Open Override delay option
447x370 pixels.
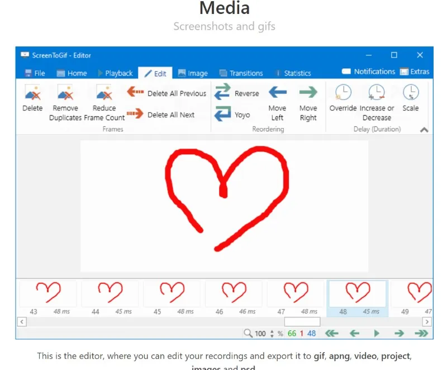(x=343, y=98)
